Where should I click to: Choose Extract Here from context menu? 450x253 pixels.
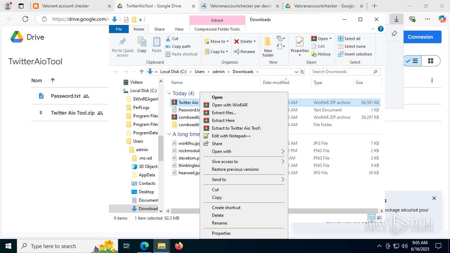pyautogui.click(x=244, y=121)
